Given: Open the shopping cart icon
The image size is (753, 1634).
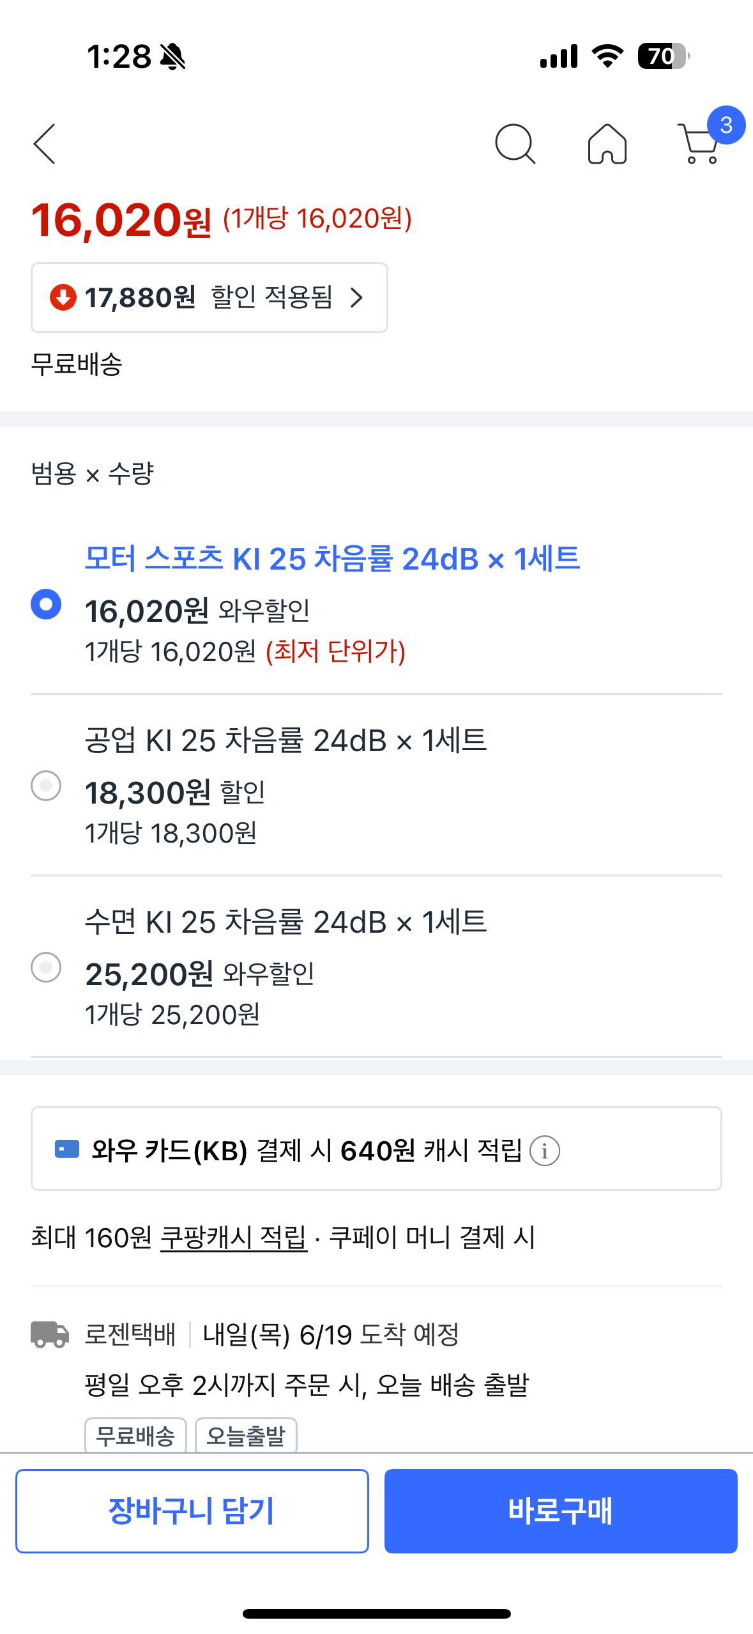Looking at the screenshot, I should click(699, 145).
